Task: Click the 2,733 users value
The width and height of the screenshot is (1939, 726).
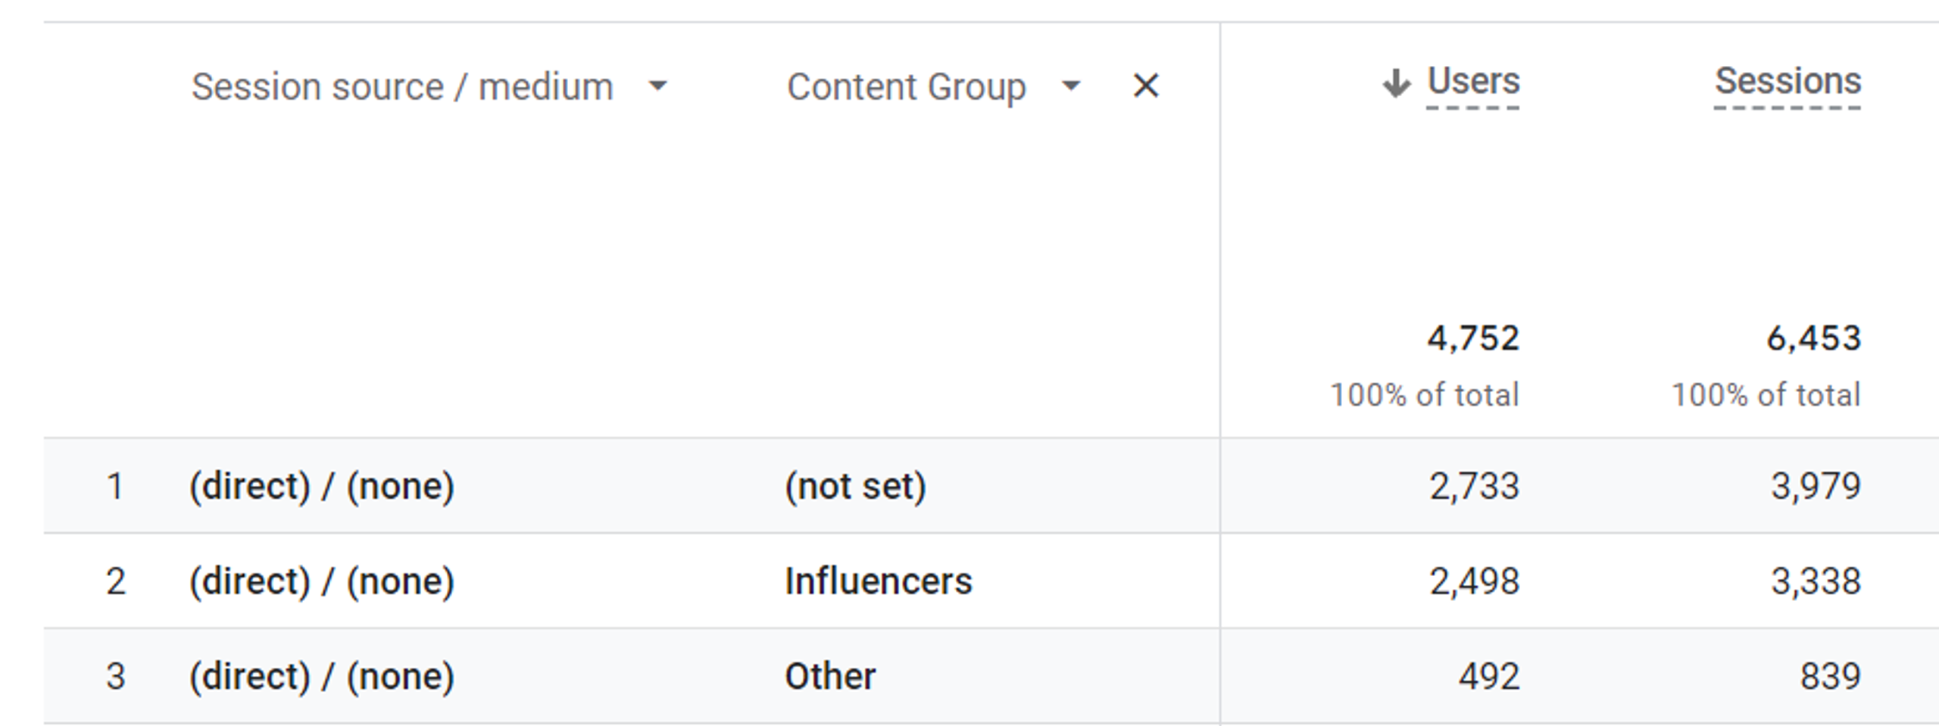Action: click(1474, 486)
